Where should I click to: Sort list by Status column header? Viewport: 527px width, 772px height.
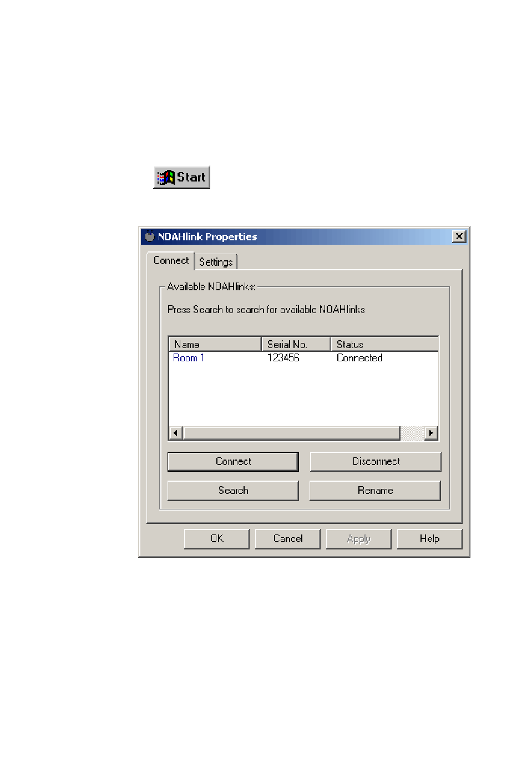tap(384, 344)
